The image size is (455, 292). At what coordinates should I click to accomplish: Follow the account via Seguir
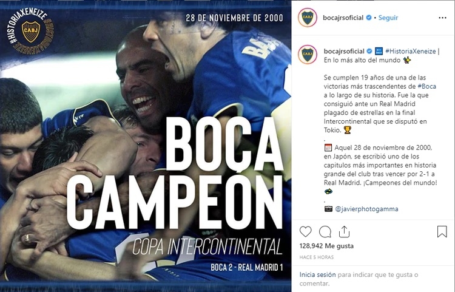click(x=388, y=18)
